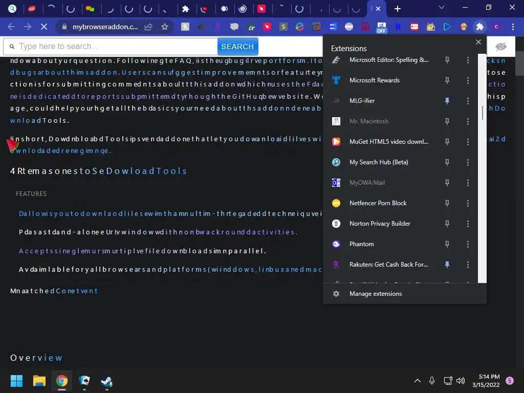
Task: Bookmark this page with the star icon
Action: (165, 27)
